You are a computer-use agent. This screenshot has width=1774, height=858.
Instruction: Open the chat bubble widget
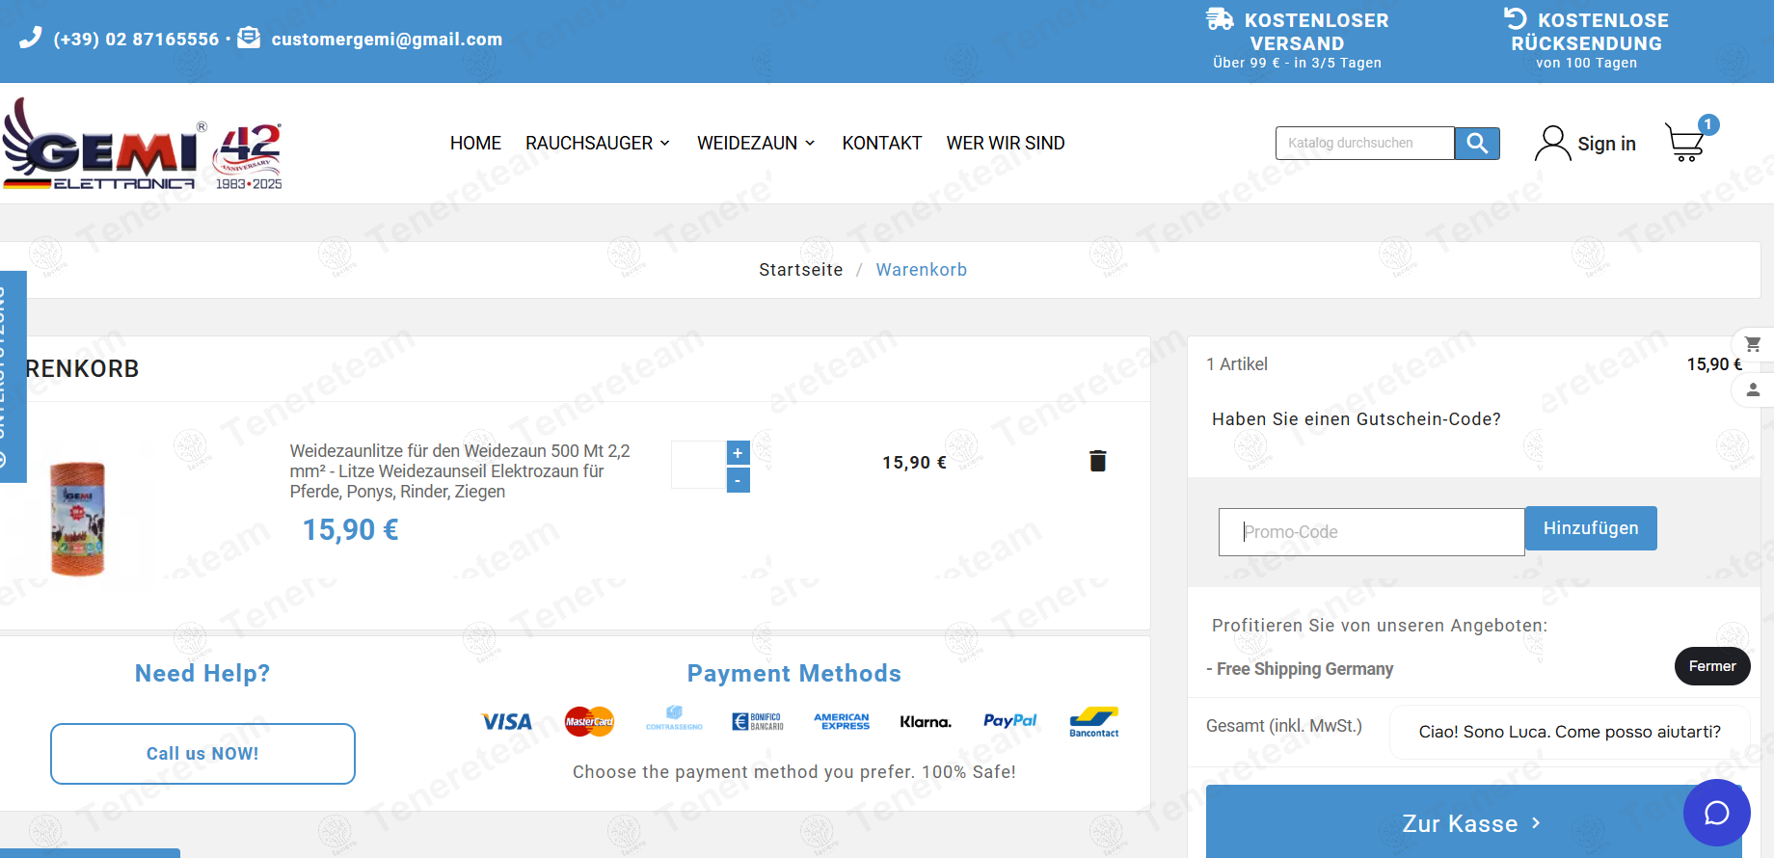(1716, 813)
